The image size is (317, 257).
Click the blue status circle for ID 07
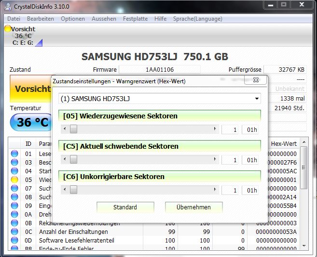tap(14, 188)
